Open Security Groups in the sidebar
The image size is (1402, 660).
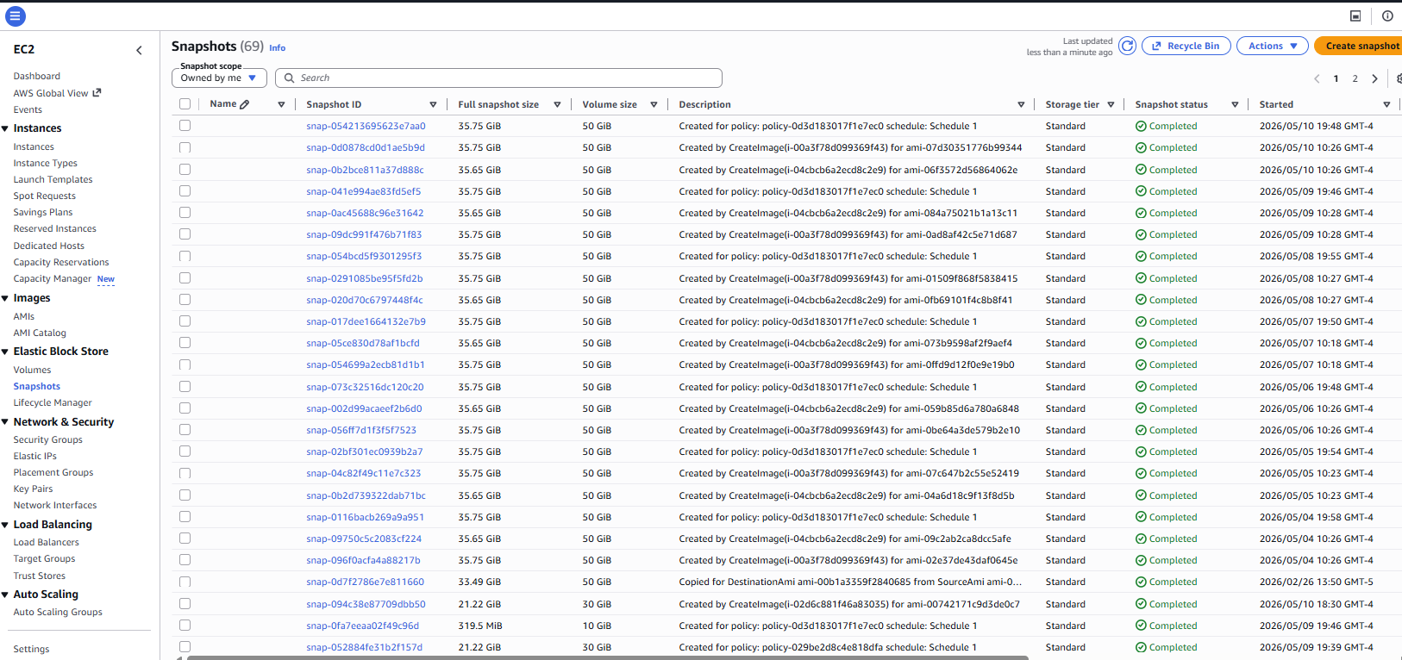pyautogui.click(x=48, y=439)
